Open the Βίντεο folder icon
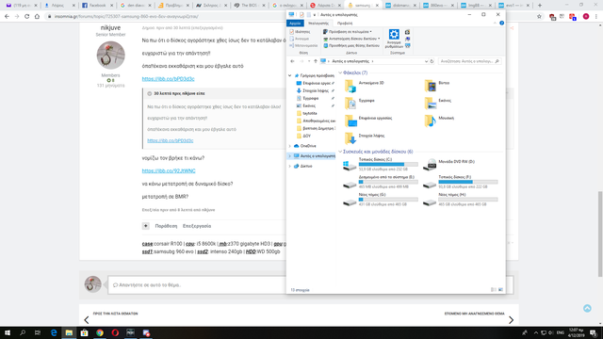Viewport: 603px width, 339px height. click(x=430, y=86)
